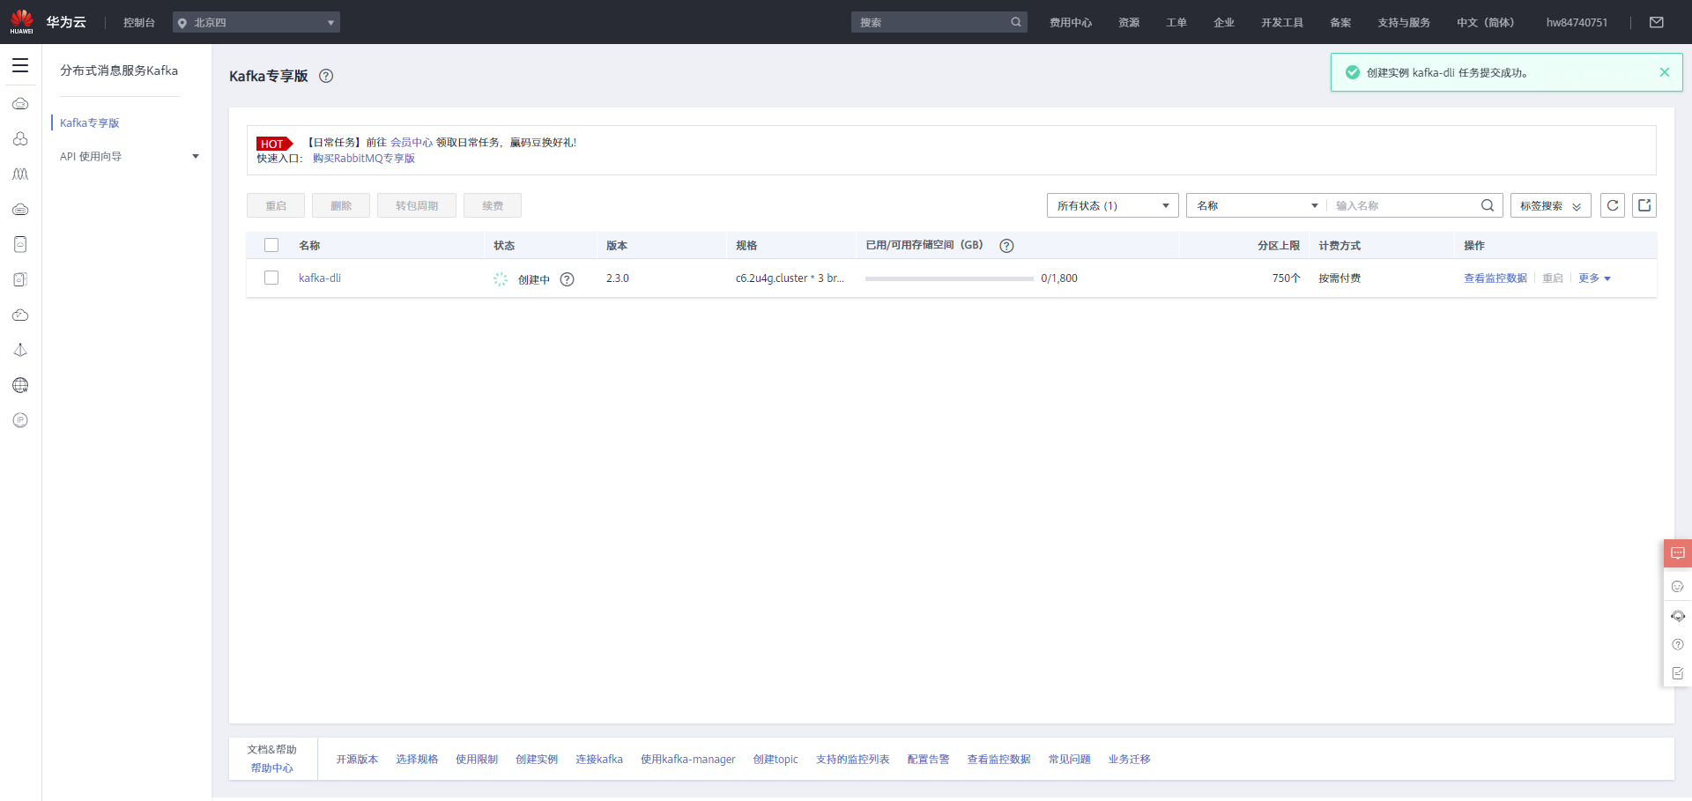
Task: Click the 删除 button
Action: [341, 205]
